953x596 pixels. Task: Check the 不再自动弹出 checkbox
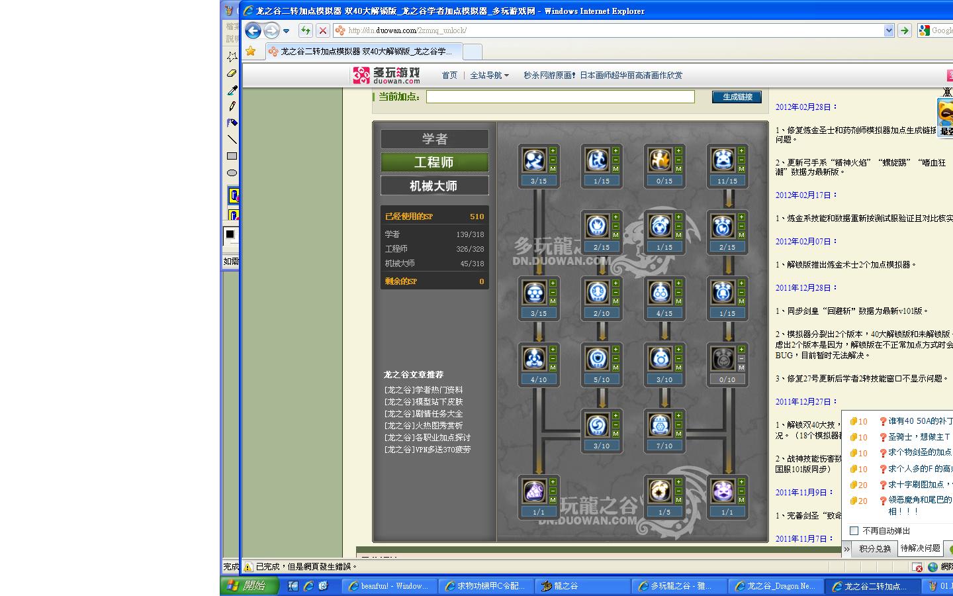pos(854,530)
